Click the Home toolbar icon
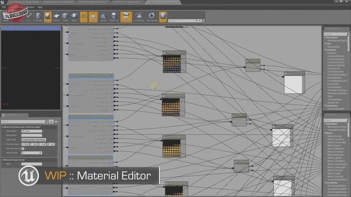Screen dimensions: 351x197 click(x=103, y=17)
